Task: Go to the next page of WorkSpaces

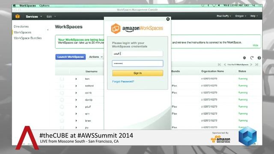Action: coord(251,65)
